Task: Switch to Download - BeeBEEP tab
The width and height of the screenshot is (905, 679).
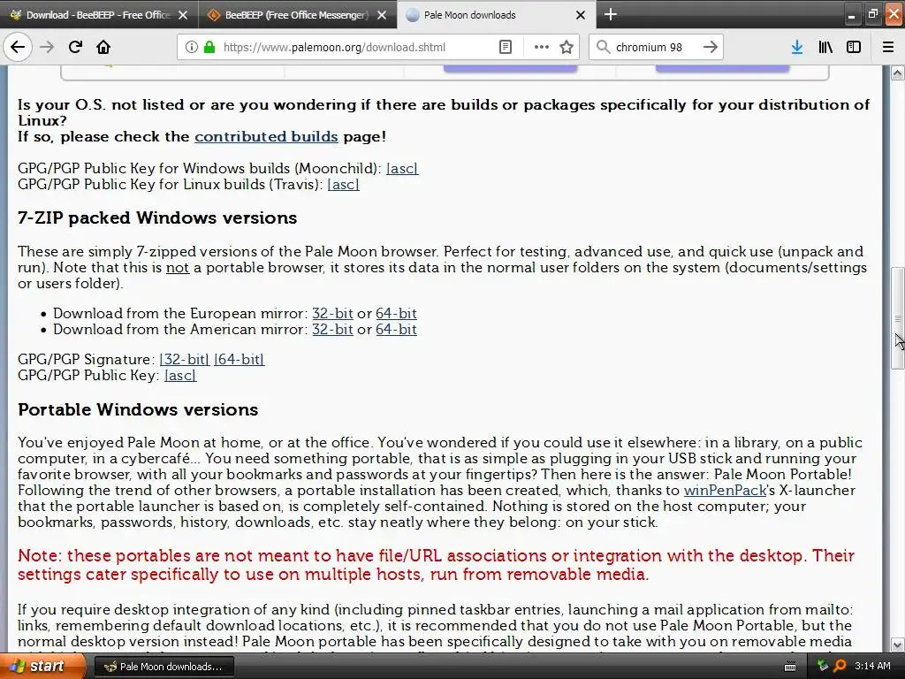Action: point(99,15)
